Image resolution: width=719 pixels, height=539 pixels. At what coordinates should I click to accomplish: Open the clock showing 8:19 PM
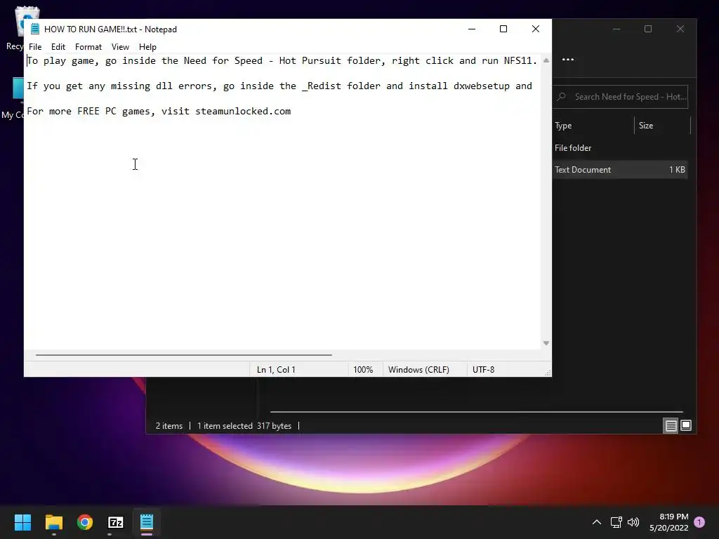pos(669,522)
